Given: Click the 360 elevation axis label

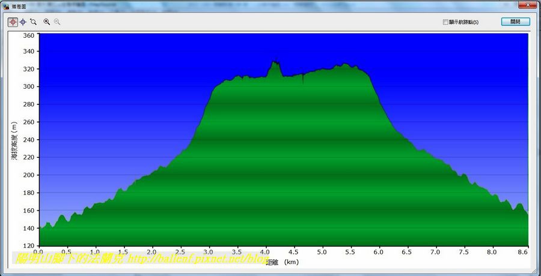Looking at the screenshot, I should pos(28,35).
